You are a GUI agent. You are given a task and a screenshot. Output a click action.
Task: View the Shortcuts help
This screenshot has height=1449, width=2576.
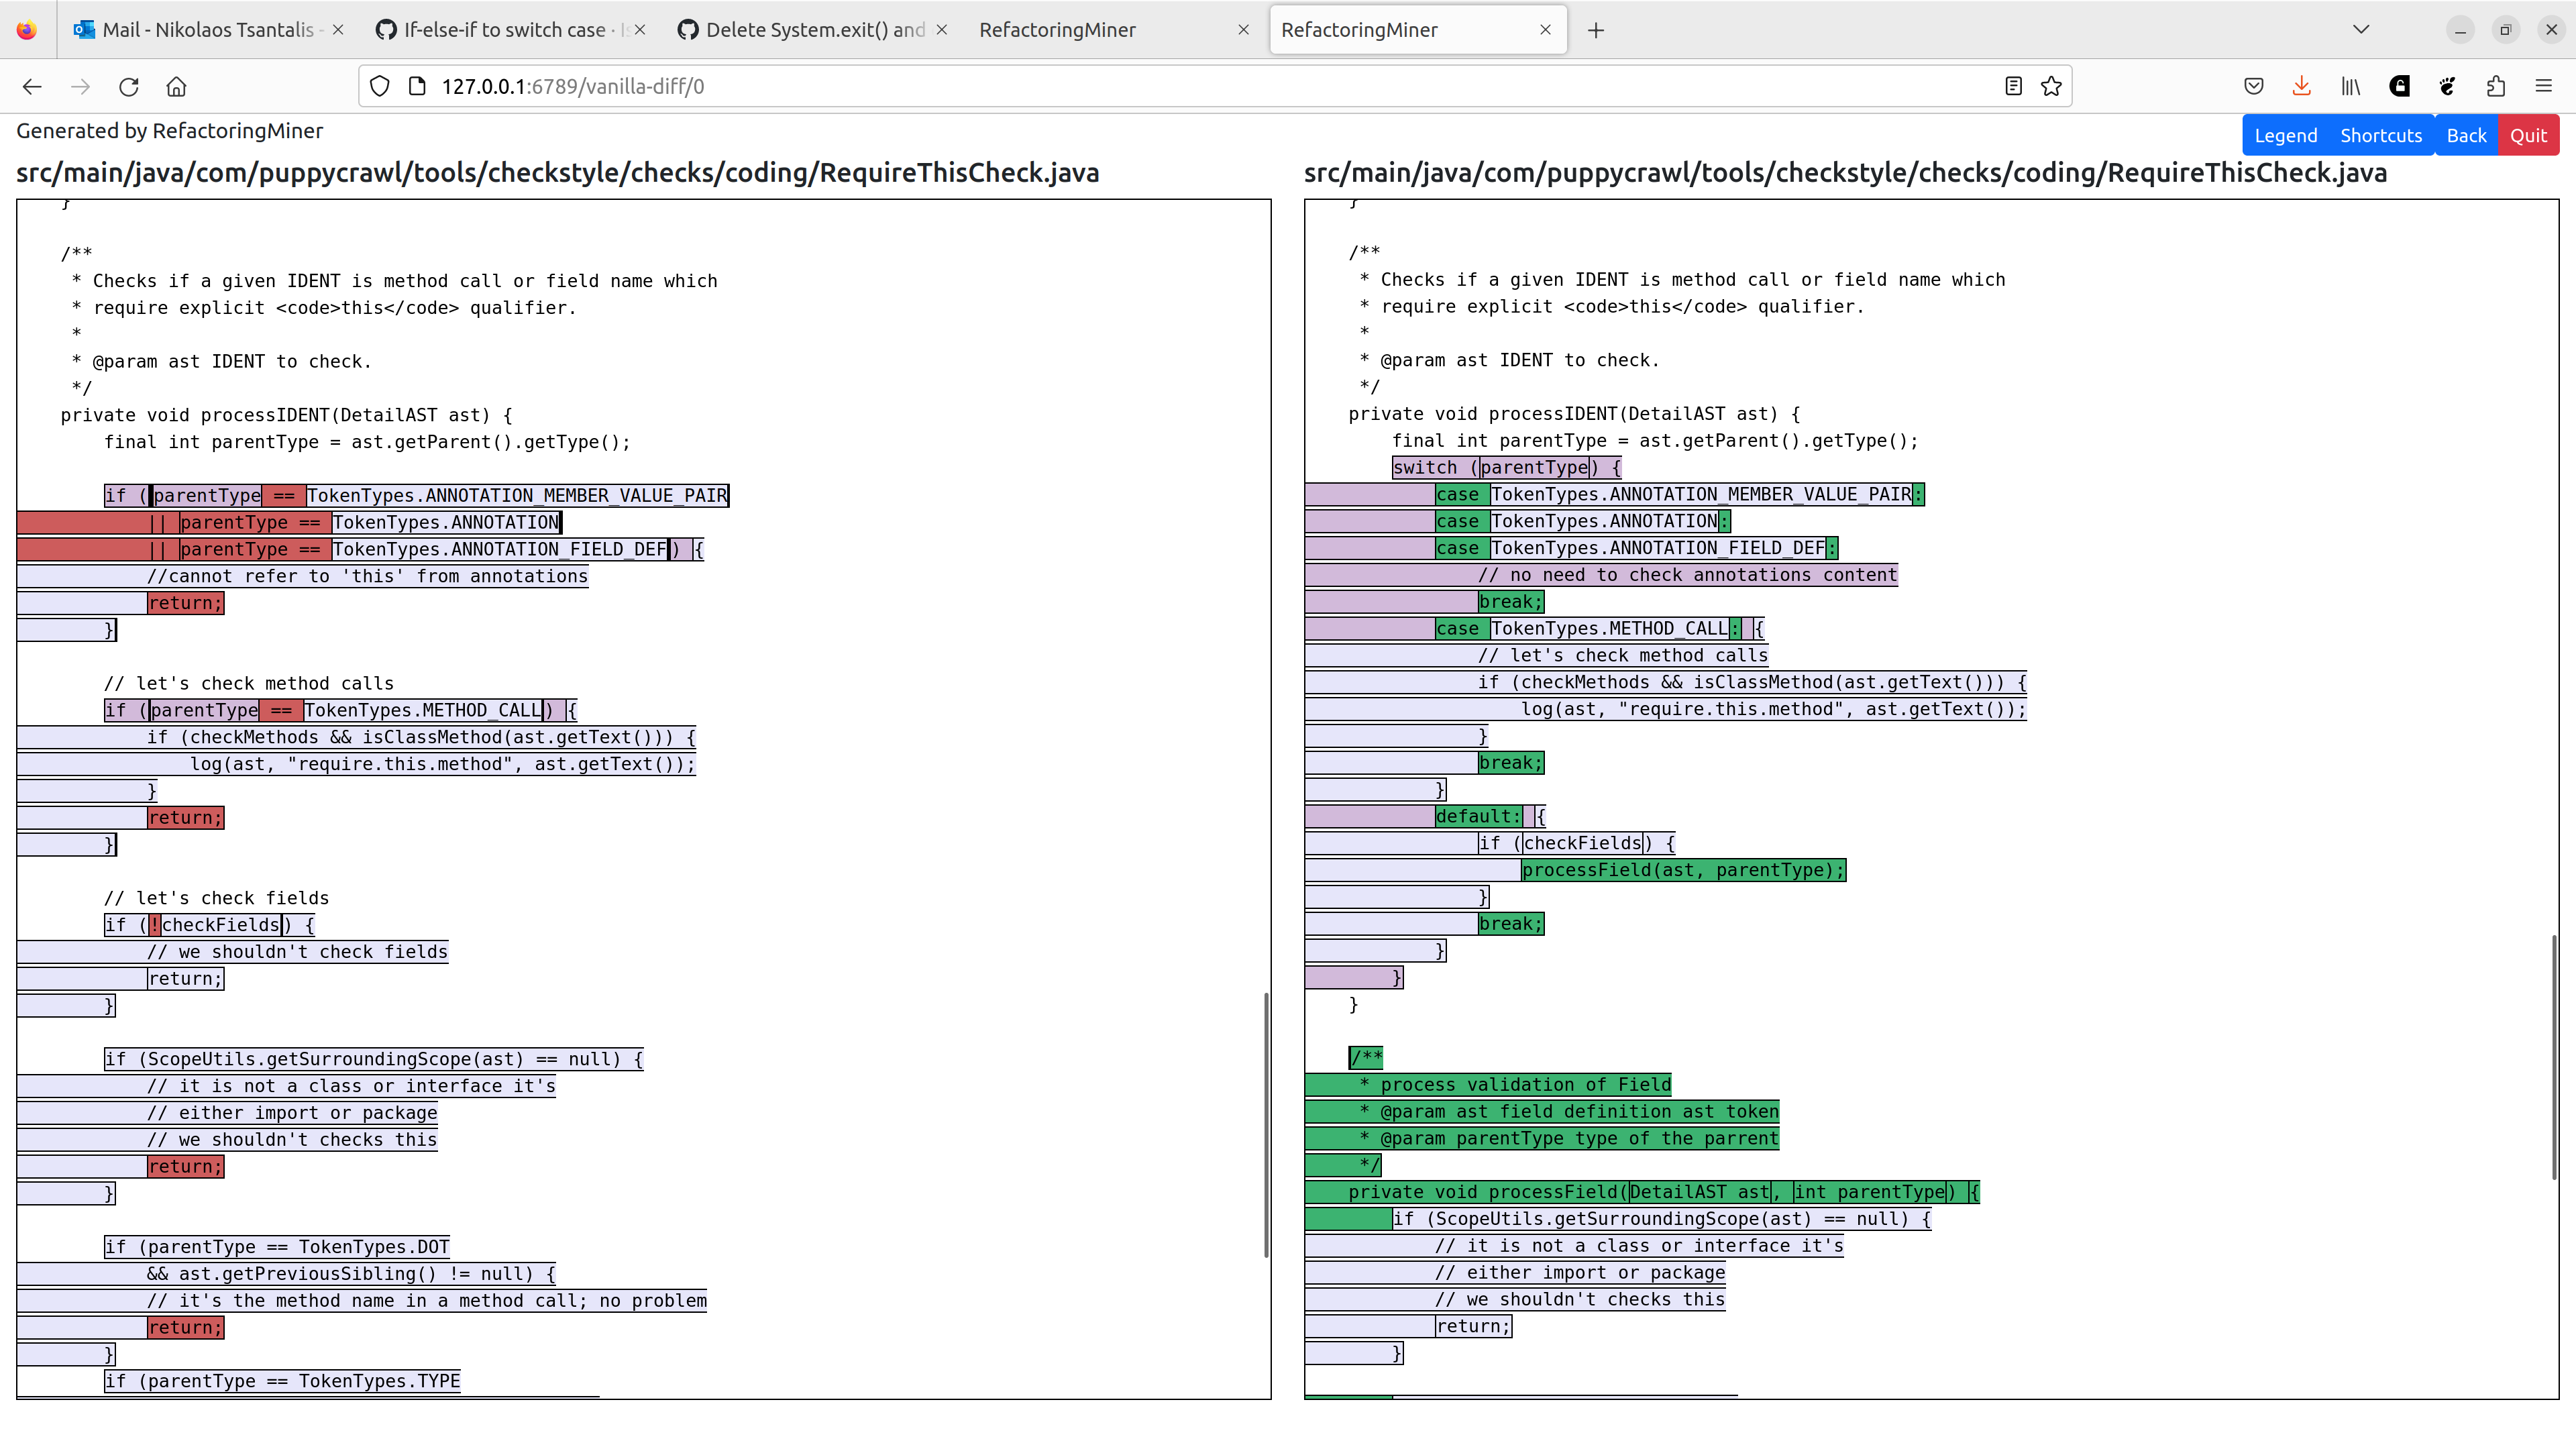[x=2381, y=134]
